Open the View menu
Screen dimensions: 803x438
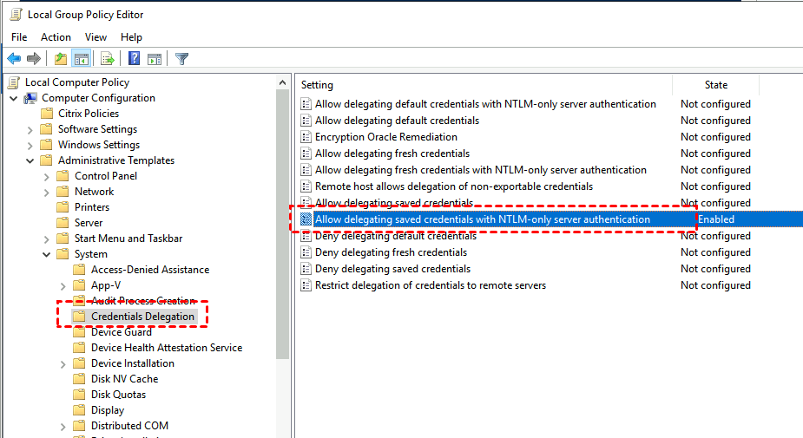95,37
